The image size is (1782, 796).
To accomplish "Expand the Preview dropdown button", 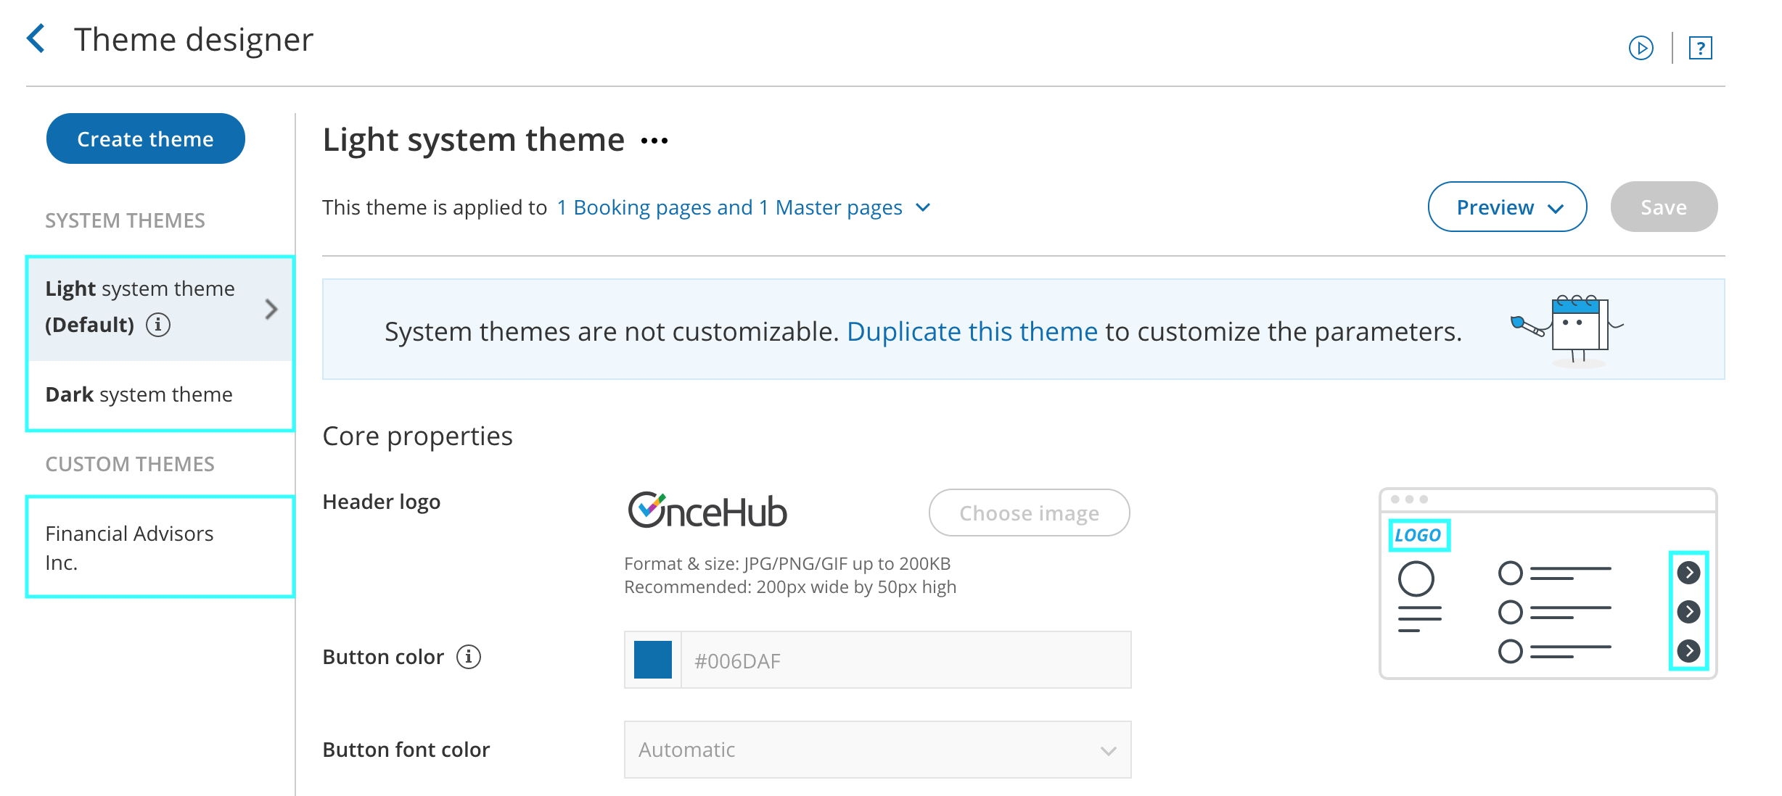I will tap(1507, 207).
